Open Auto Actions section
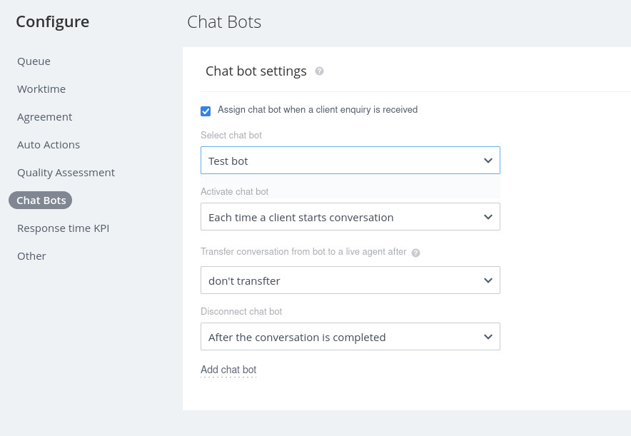Image resolution: width=631 pixels, height=436 pixels. [x=49, y=145]
